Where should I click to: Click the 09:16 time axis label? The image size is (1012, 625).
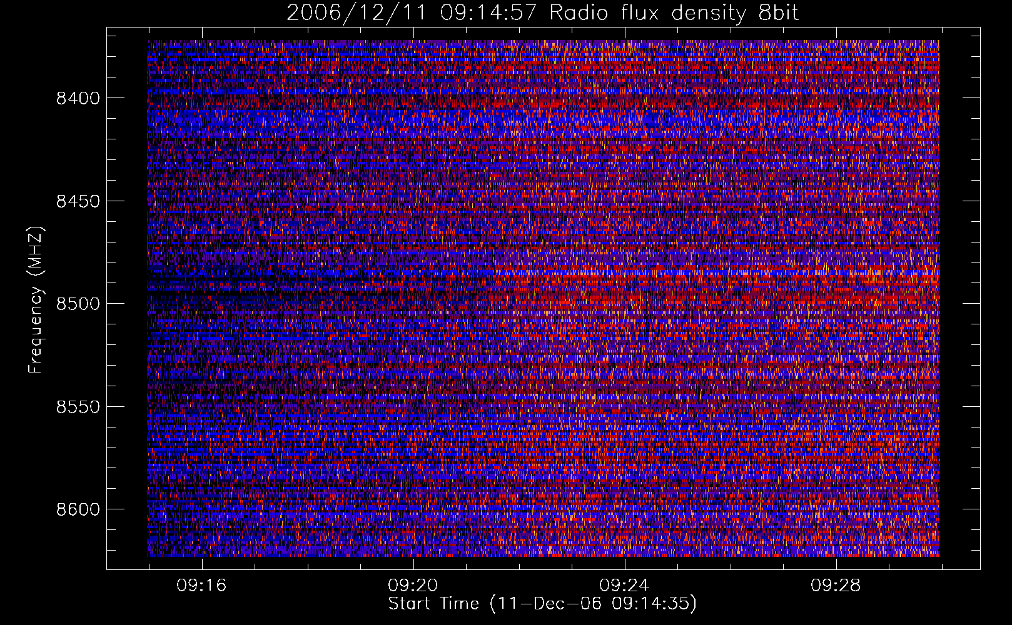coord(201,586)
